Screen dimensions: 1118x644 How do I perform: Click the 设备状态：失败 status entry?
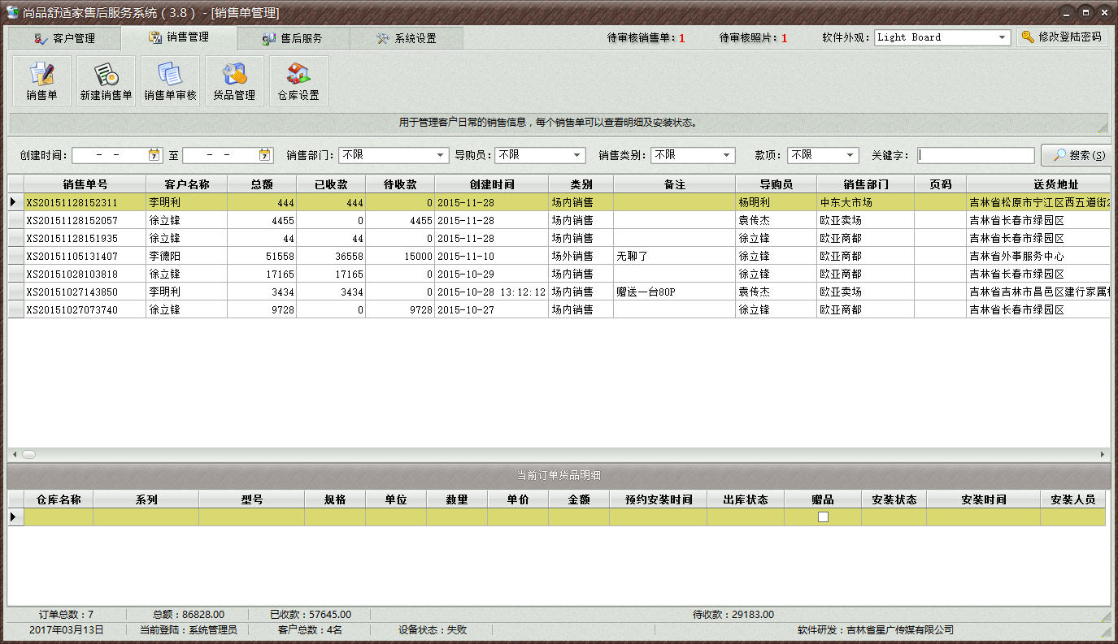pyautogui.click(x=433, y=630)
